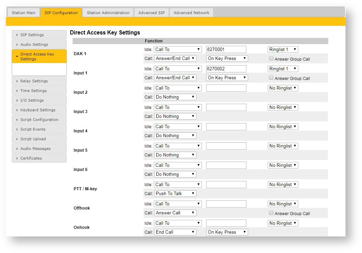Open Onhook End Call dropdown

pos(175,232)
